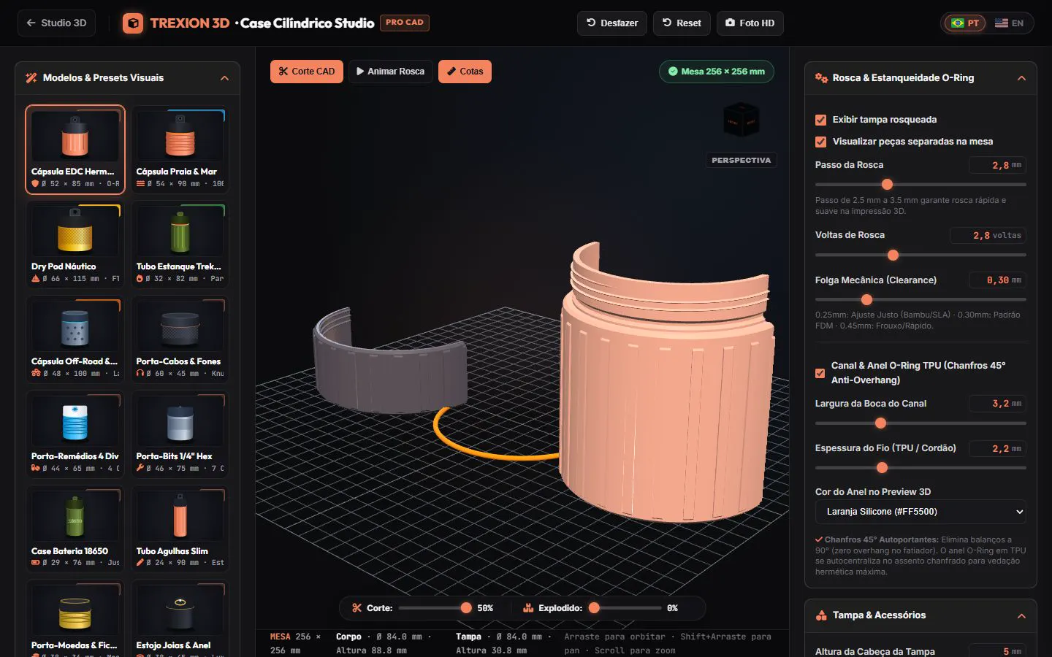Click the Mesa 256 × 256 mm badge
This screenshot has width=1052, height=657.
[x=716, y=72]
